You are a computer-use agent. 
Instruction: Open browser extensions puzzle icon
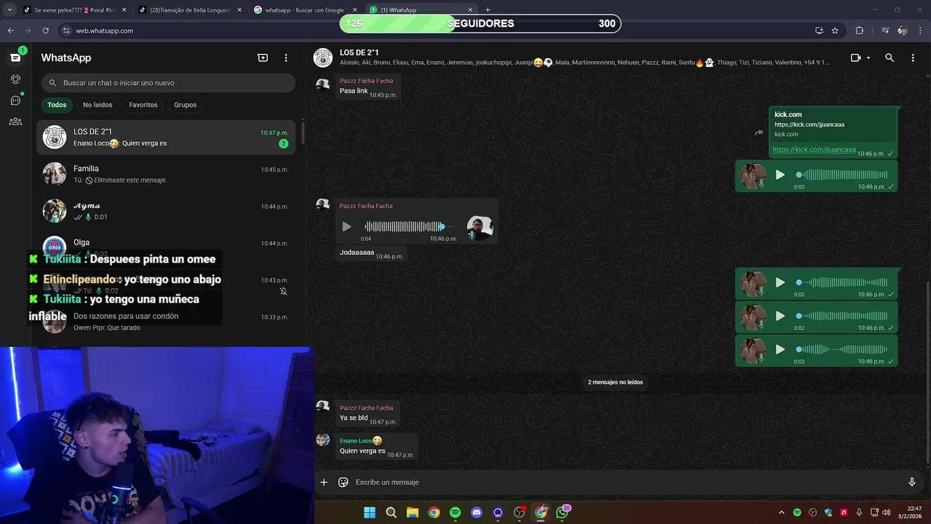[859, 31]
